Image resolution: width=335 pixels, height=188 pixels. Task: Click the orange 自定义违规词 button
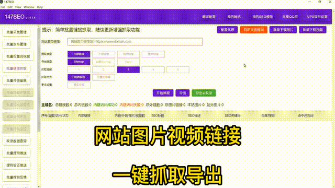point(253,30)
